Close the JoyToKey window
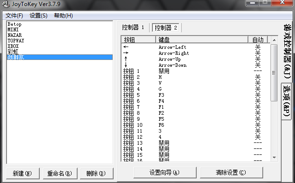The width and height of the screenshot is (295, 183). click(x=282, y=3)
